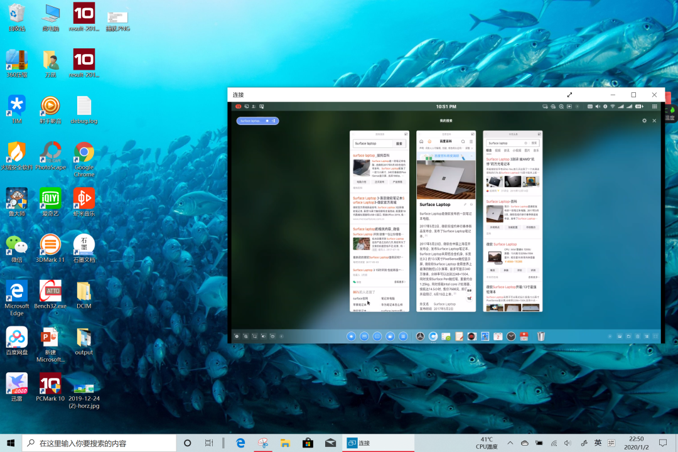Open the settings gear in the search overlay
Screen dimensions: 678x452
click(x=644, y=121)
